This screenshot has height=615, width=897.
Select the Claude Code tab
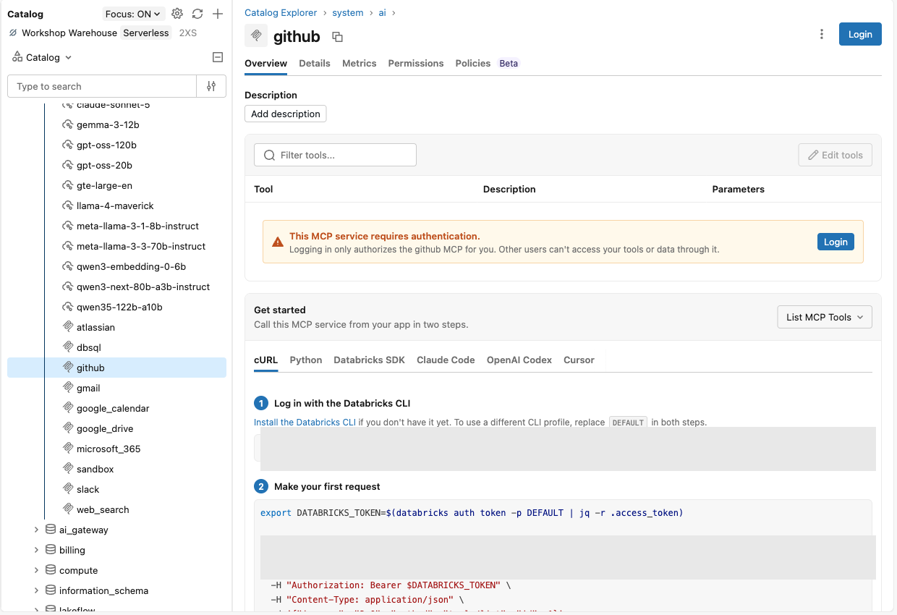pos(446,360)
